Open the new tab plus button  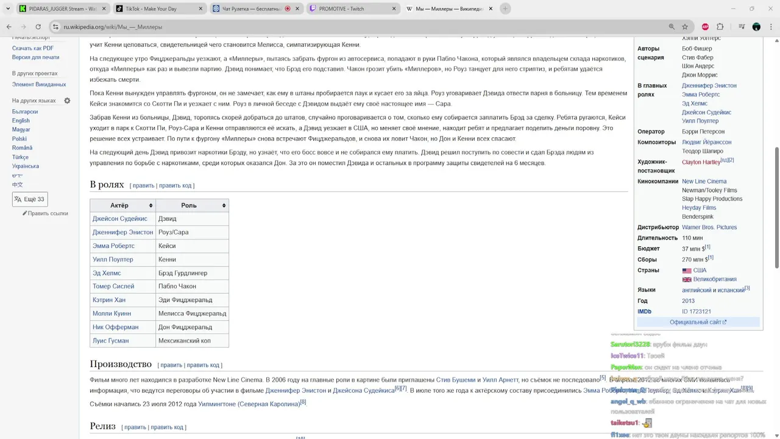[505, 9]
